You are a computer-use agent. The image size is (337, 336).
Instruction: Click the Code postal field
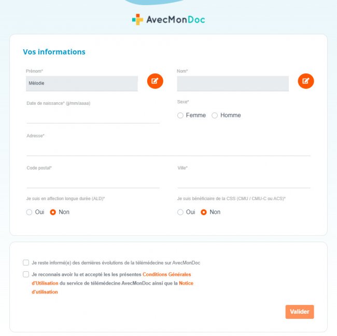(93, 181)
